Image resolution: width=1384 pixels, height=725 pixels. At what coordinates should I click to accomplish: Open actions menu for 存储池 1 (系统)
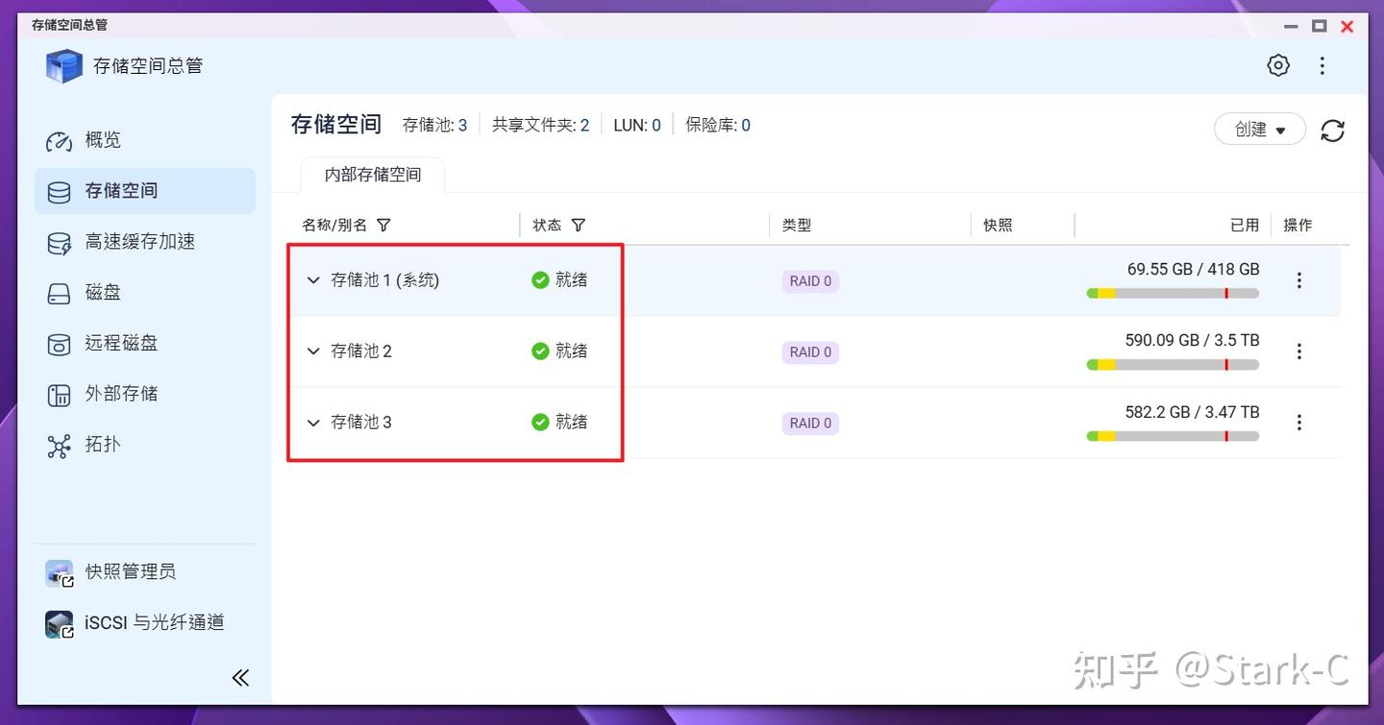[1299, 280]
